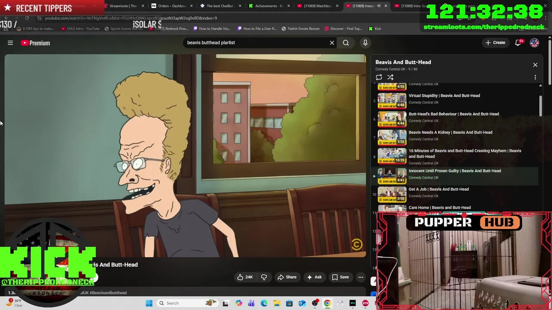Toggle shuffle playlist
This screenshot has height=310, width=552.
point(390,77)
